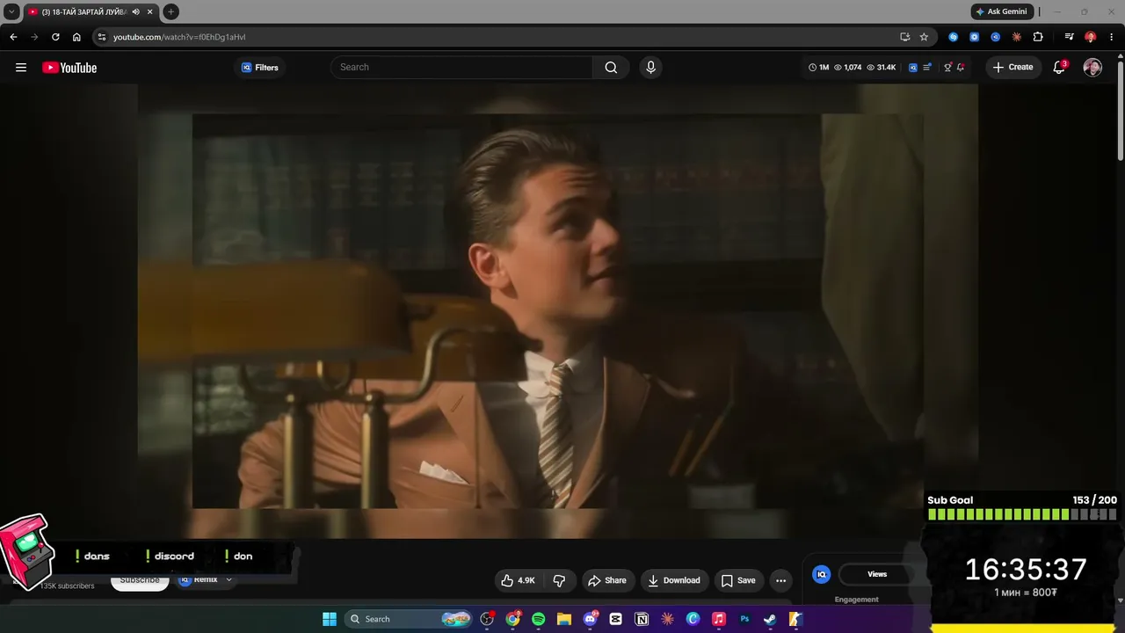Open Spotify from the taskbar
The height and width of the screenshot is (633, 1125).
(x=539, y=619)
